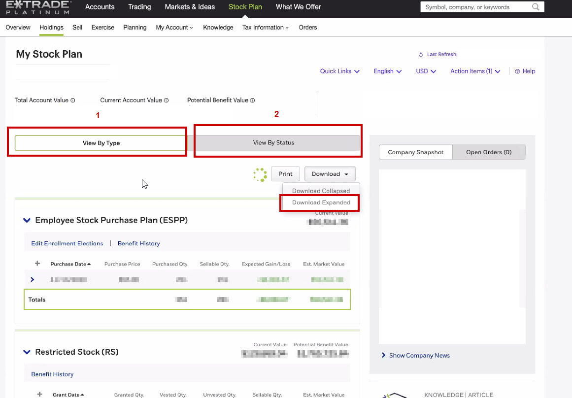This screenshot has height=398, width=572.
Task: Choose Download Expanded option
Action: coord(321,202)
